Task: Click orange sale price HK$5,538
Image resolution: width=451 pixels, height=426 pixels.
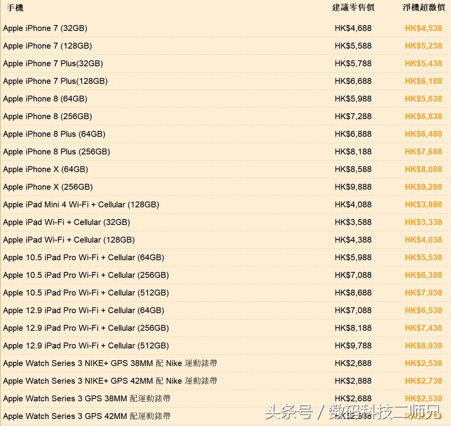Action: pyautogui.click(x=424, y=257)
